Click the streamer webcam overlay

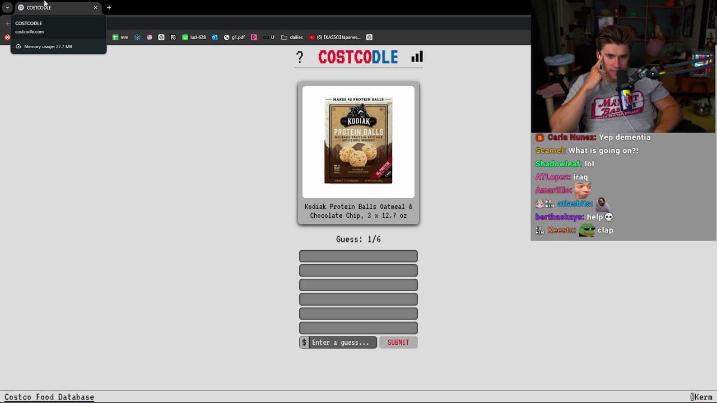623,67
